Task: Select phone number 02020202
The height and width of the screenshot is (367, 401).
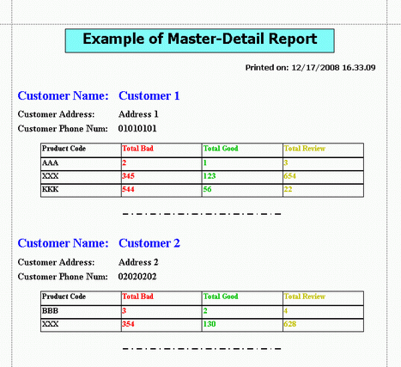Action: 137,277
